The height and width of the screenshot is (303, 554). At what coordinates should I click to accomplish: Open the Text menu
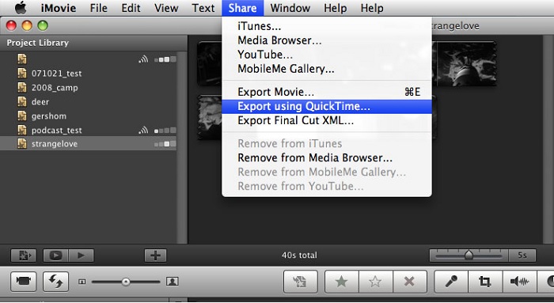pos(203,8)
